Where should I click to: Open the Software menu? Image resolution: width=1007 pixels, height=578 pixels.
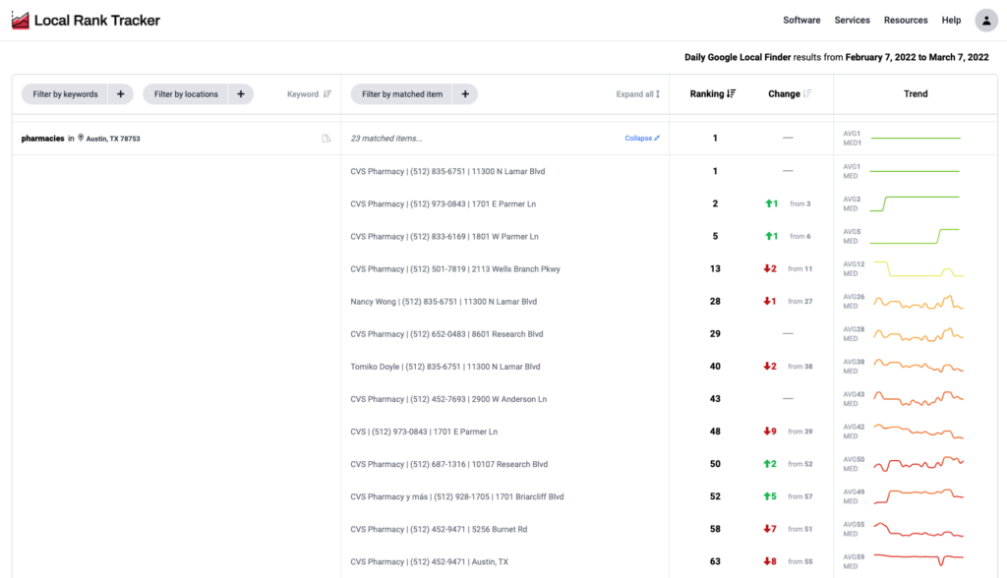click(x=801, y=21)
